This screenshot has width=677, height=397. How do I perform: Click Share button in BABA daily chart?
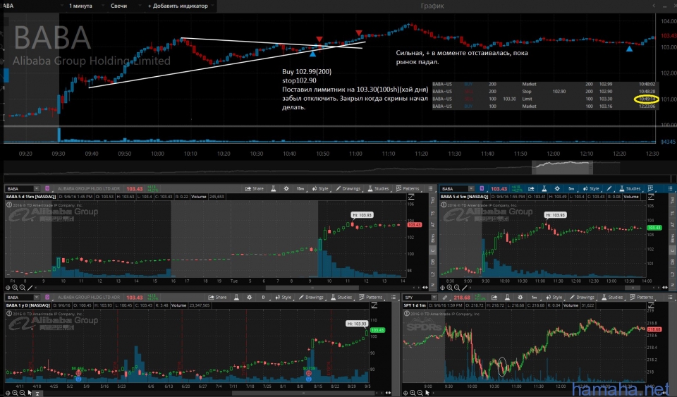point(217,298)
